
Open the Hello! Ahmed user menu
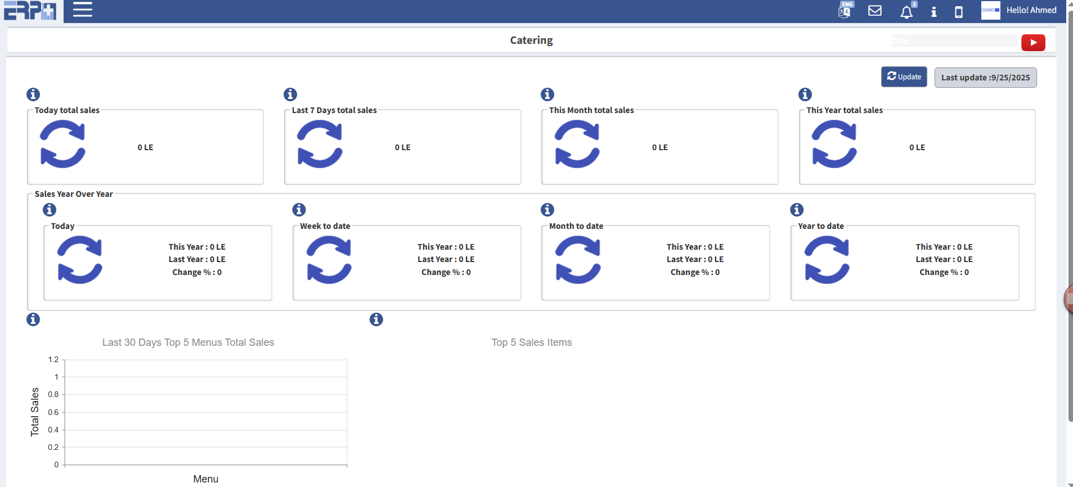coord(1030,10)
